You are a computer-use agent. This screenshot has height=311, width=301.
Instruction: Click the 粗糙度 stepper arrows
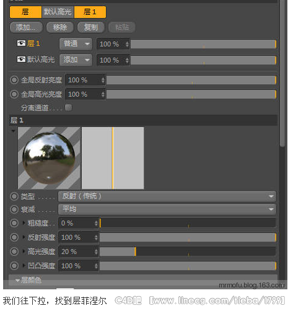pyautogui.click(x=96, y=223)
